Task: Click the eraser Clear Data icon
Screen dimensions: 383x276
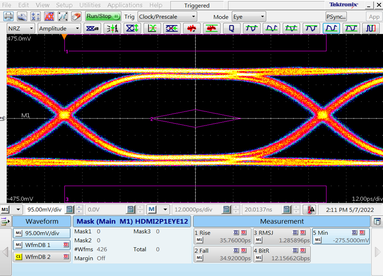Action: [76, 17]
